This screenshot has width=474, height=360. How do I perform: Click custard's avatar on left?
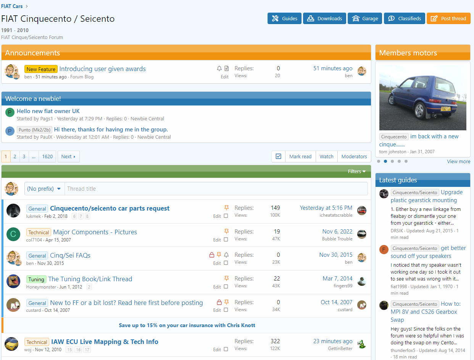tap(13, 305)
